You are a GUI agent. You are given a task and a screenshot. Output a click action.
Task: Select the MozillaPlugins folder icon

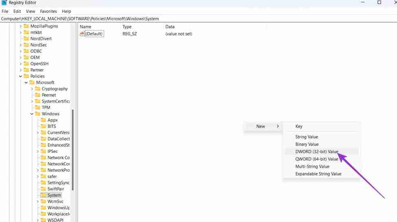[26, 26]
